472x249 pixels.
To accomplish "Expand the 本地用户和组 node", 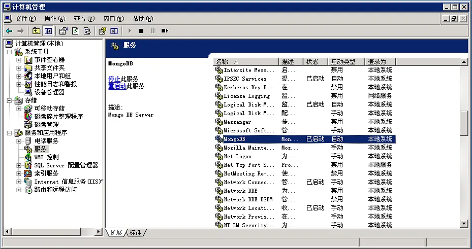I will coord(19,76).
